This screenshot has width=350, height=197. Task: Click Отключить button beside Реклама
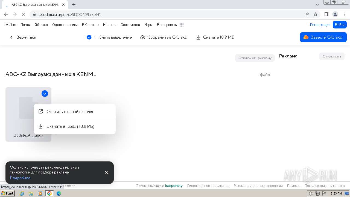[x=332, y=56]
